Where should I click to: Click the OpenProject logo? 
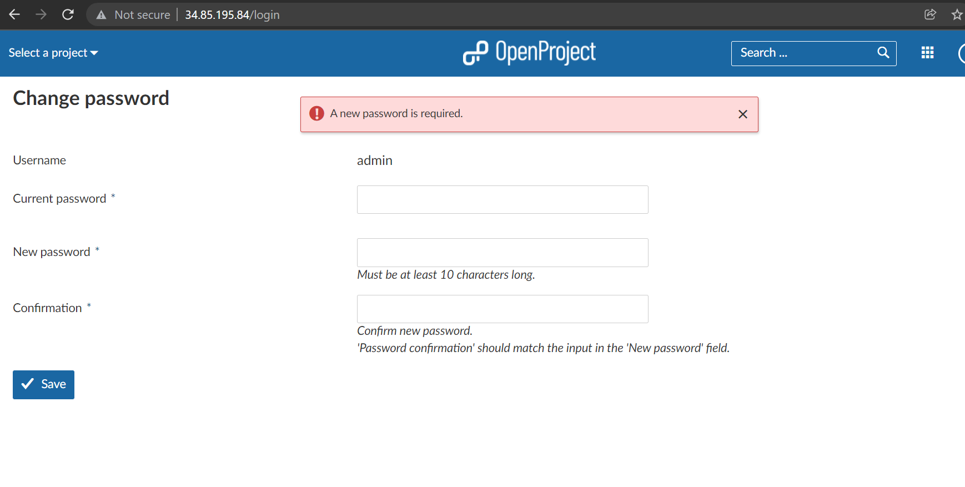[x=529, y=53]
